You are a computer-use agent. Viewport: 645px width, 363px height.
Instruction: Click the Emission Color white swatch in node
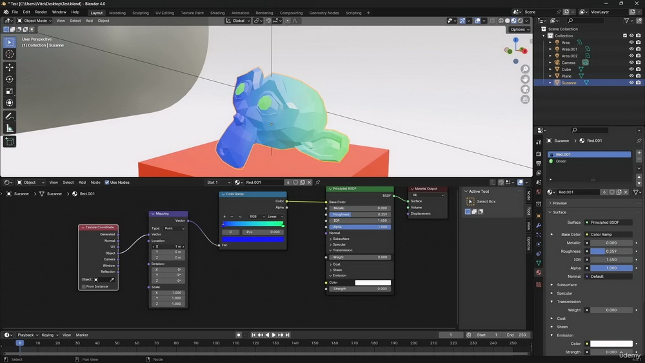click(x=373, y=282)
